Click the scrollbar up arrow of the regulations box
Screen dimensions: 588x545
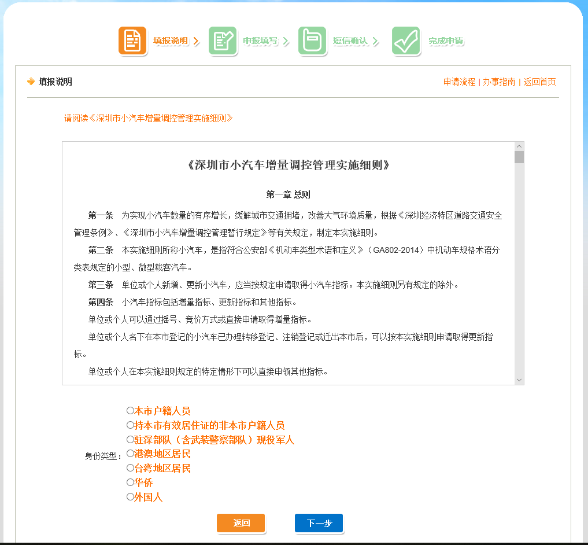coord(519,147)
